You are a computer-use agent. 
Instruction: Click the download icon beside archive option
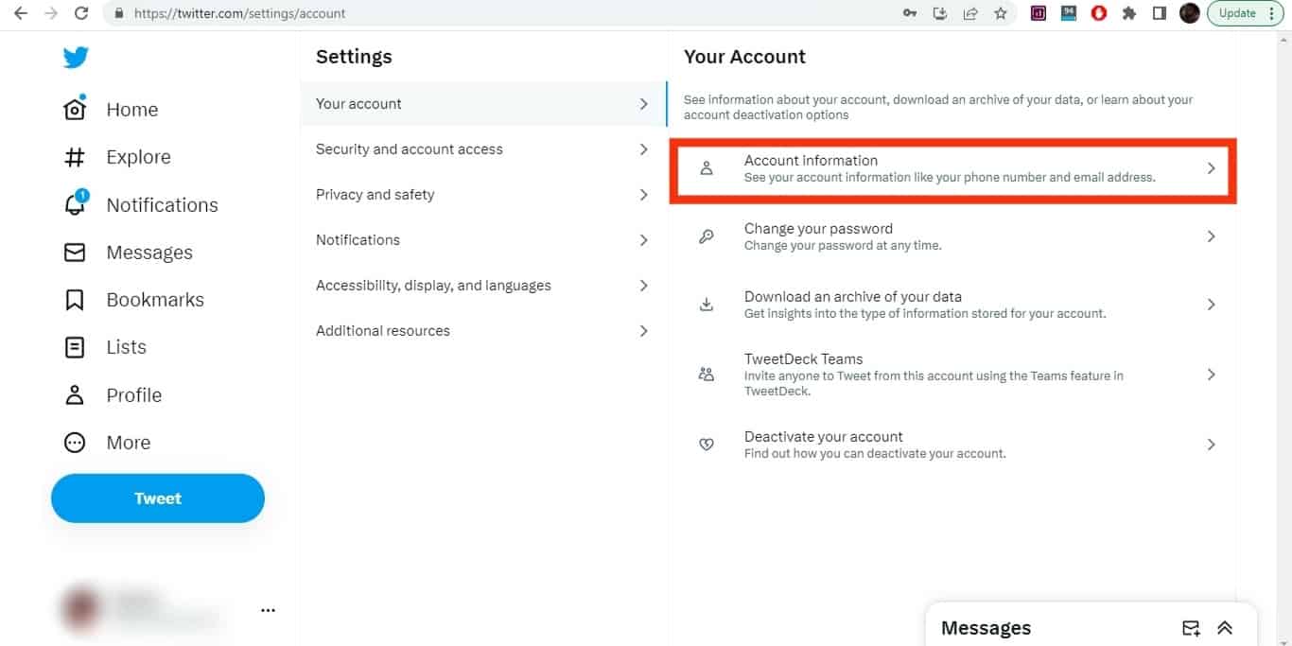[706, 305]
